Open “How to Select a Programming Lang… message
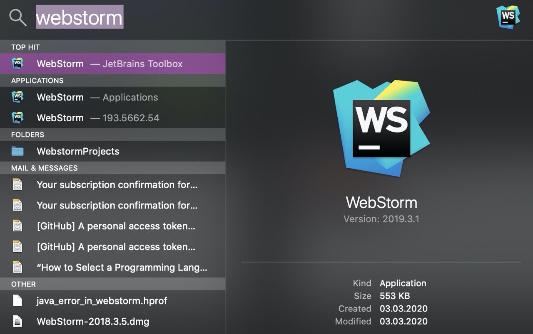Viewport: 533px width, 334px height. point(113,268)
